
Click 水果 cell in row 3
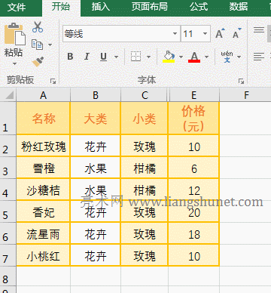point(96,168)
